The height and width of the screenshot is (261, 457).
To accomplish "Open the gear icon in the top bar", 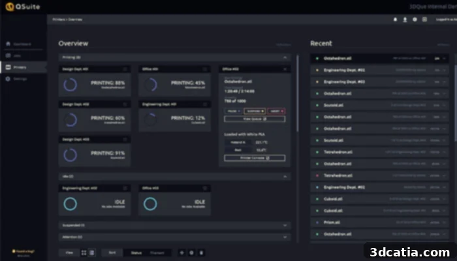I will pos(415,20).
